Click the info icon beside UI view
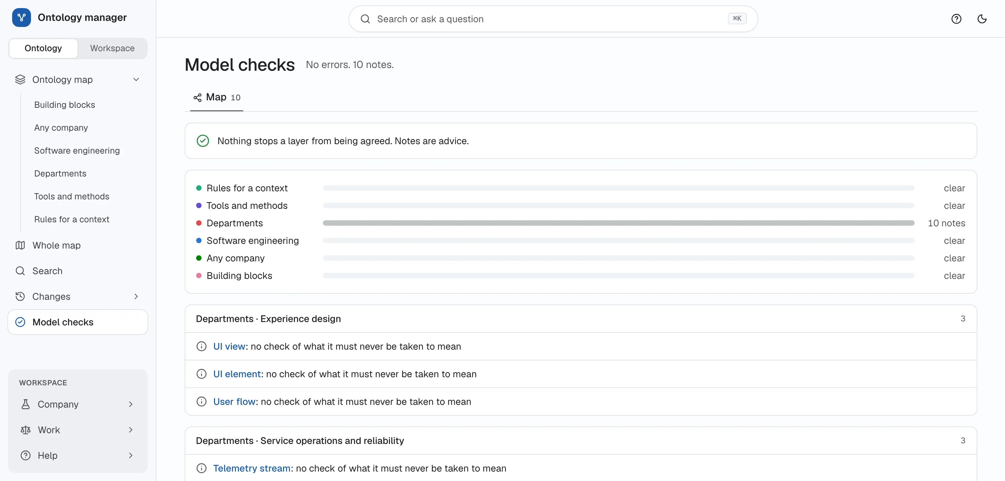This screenshot has height=481, width=1005. point(201,346)
